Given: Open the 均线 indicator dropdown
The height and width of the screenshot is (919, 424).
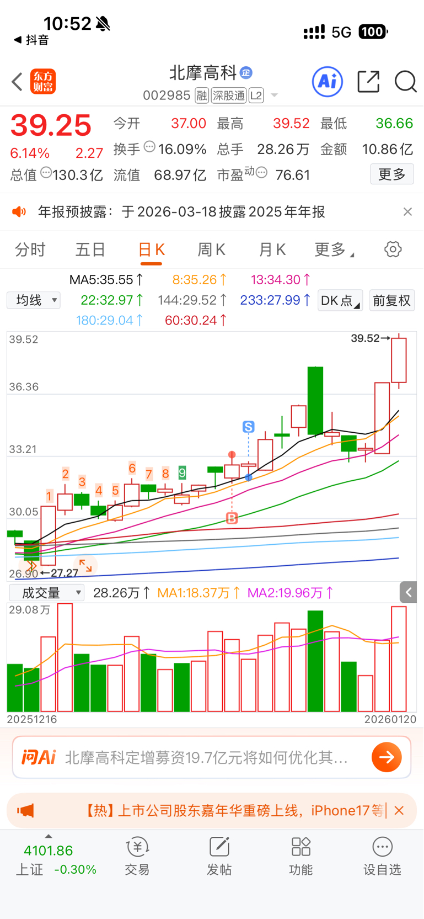Looking at the screenshot, I should [34, 300].
